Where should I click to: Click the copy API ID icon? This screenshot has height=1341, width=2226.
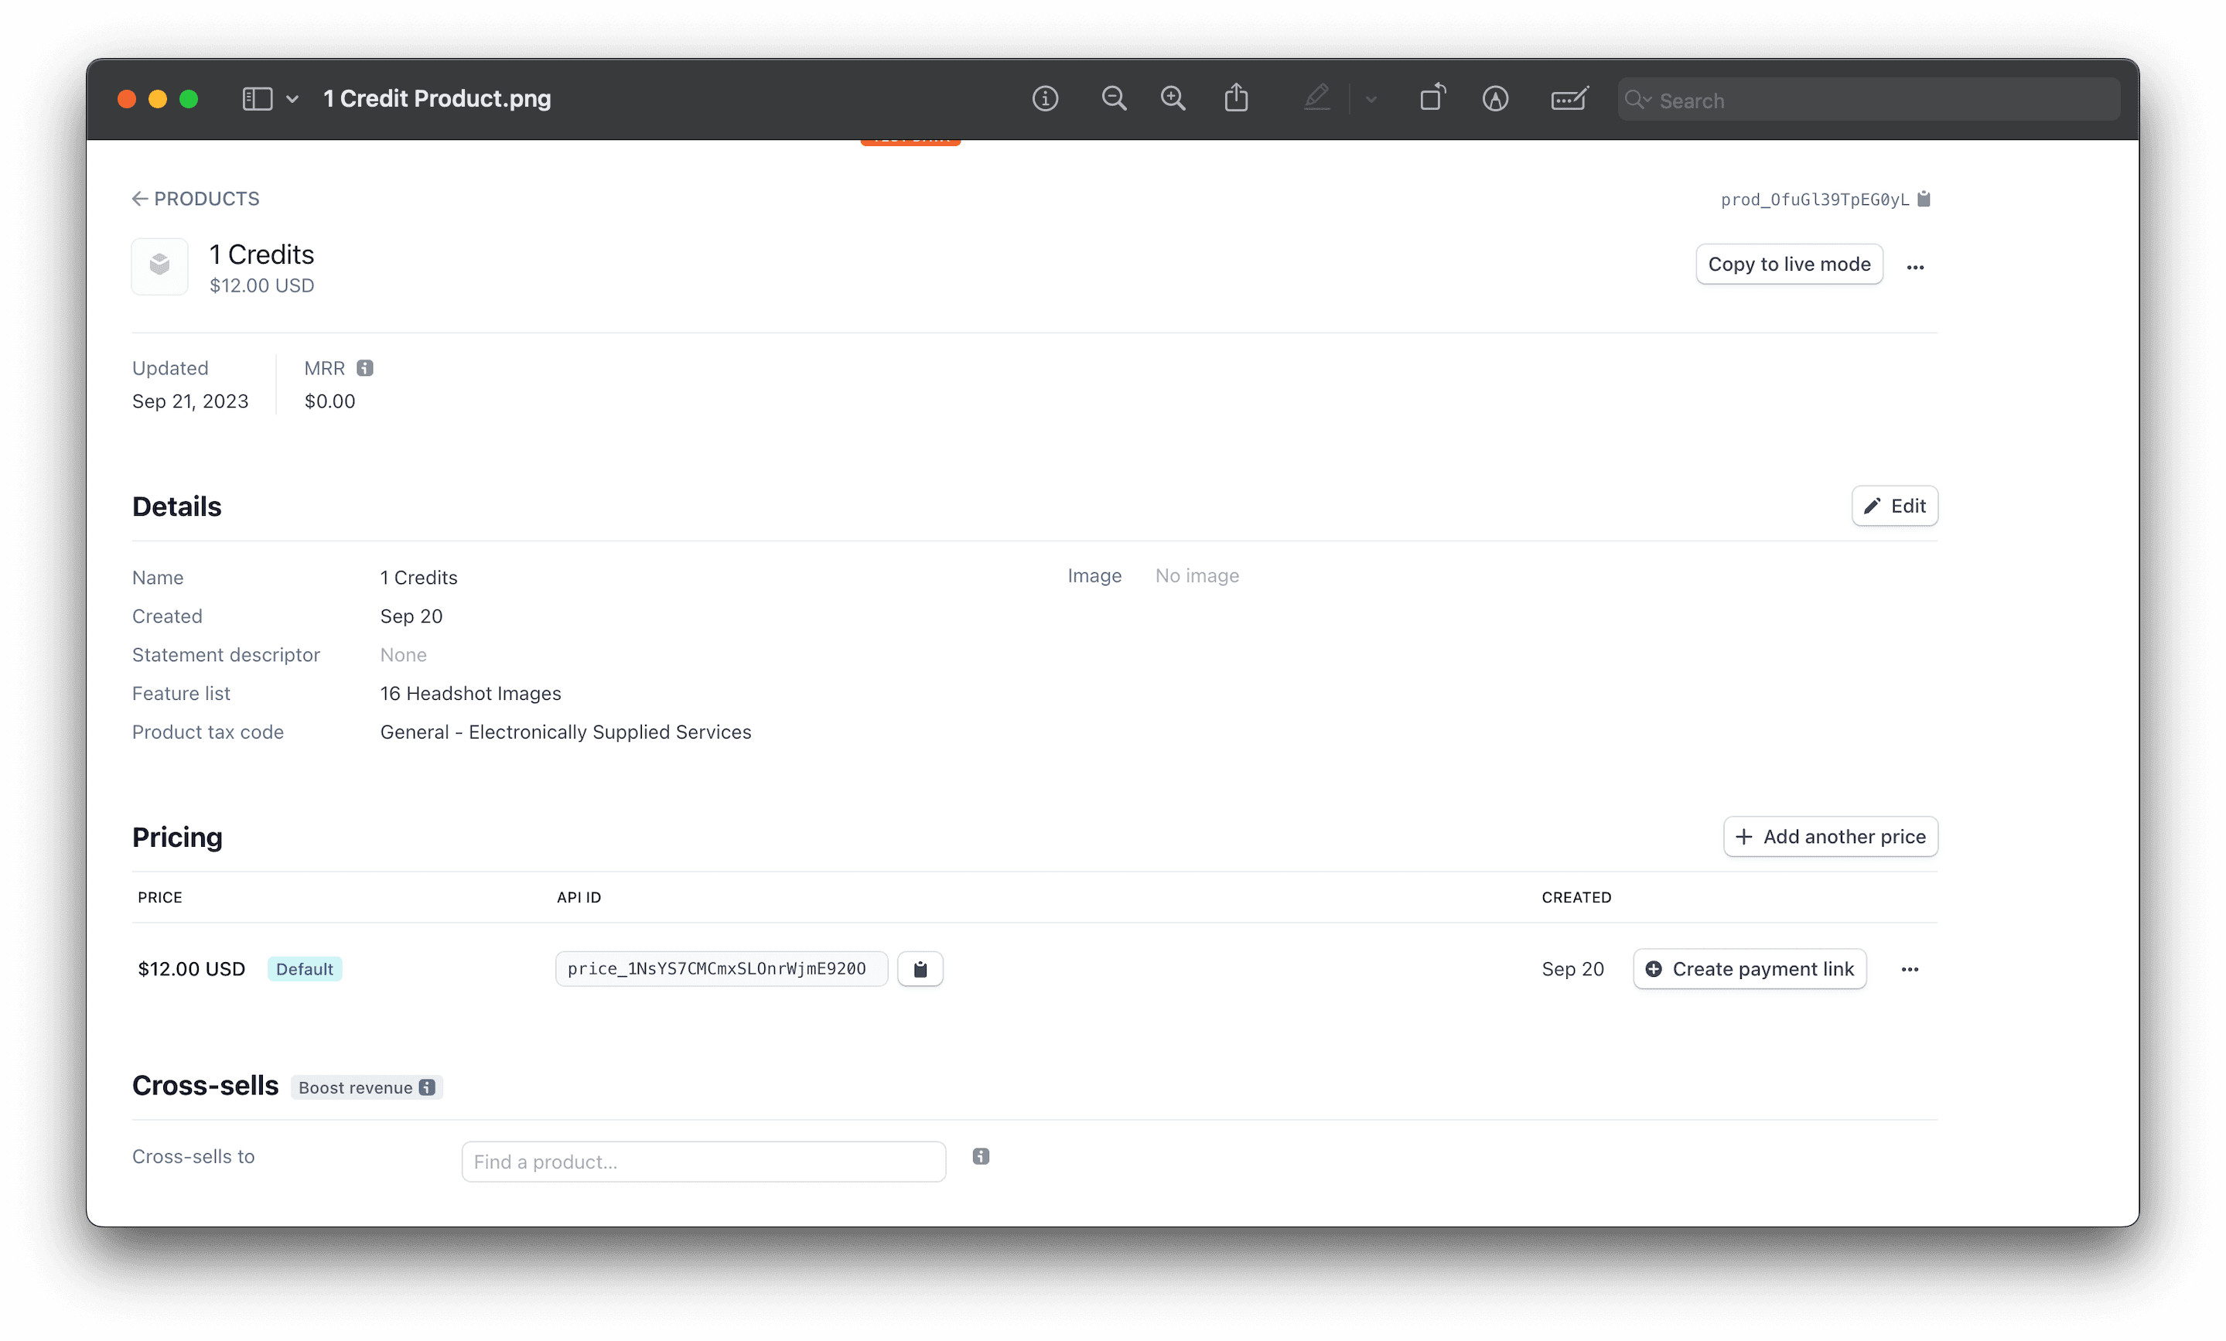point(919,969)
